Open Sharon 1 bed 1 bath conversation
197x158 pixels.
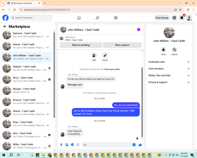(26, 113)
